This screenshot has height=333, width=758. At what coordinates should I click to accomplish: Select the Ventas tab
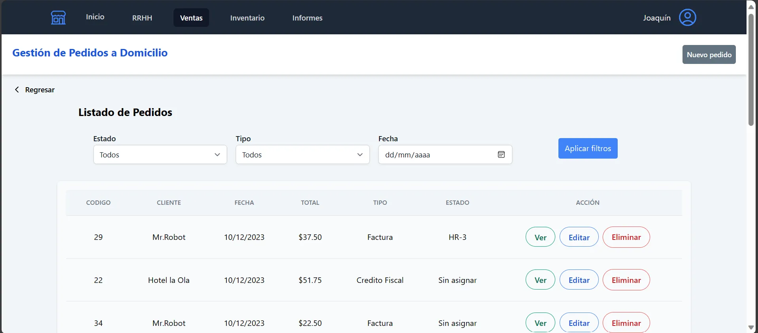point(191,18)
